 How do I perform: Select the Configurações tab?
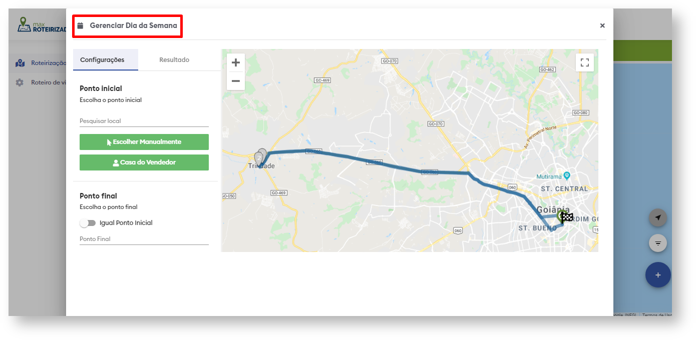(102, 60)
